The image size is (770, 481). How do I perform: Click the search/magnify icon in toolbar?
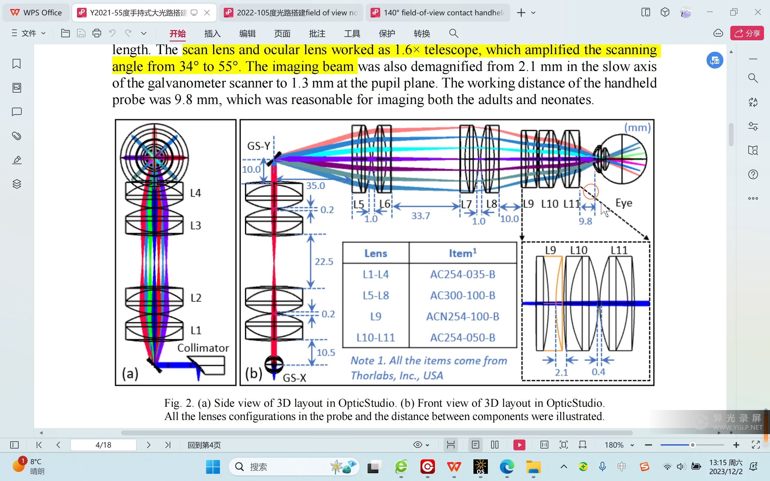click(454, 33)
